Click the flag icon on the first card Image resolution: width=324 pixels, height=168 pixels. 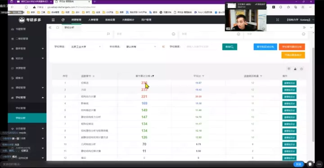point(108,34)
